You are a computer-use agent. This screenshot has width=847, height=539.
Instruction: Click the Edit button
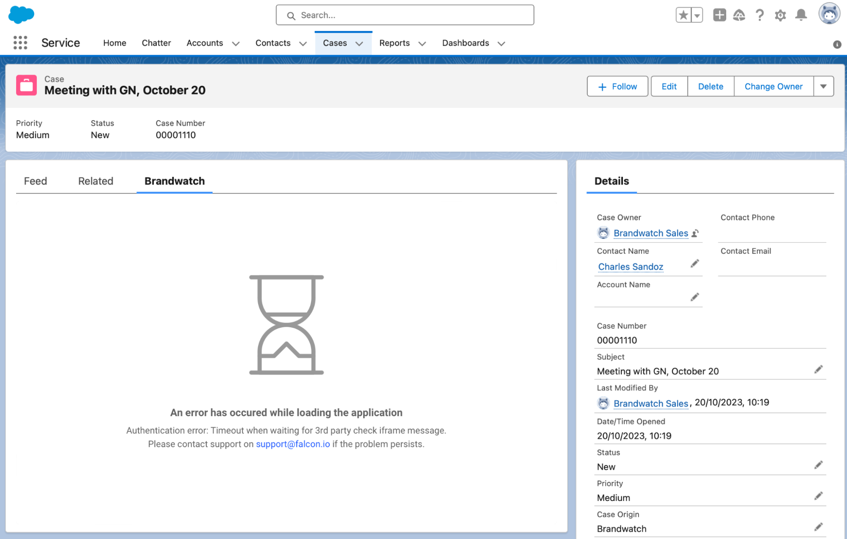669,86
